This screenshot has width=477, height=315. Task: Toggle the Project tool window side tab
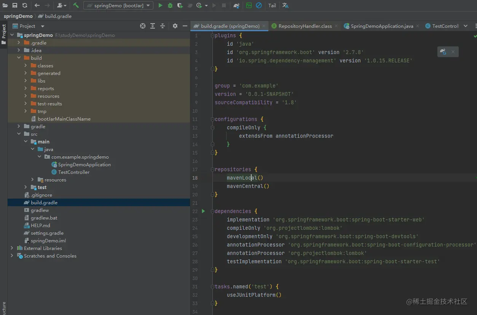pyautogui.click(x=4, y=34)
